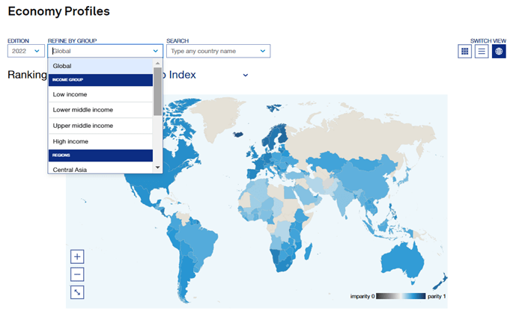Collapse the Refine by Group dropdown
Screen dimensions: 513x314
pyautogui.click(x=156, y=52)
